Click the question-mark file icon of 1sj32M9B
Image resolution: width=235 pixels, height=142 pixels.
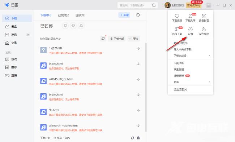[43, 50]
